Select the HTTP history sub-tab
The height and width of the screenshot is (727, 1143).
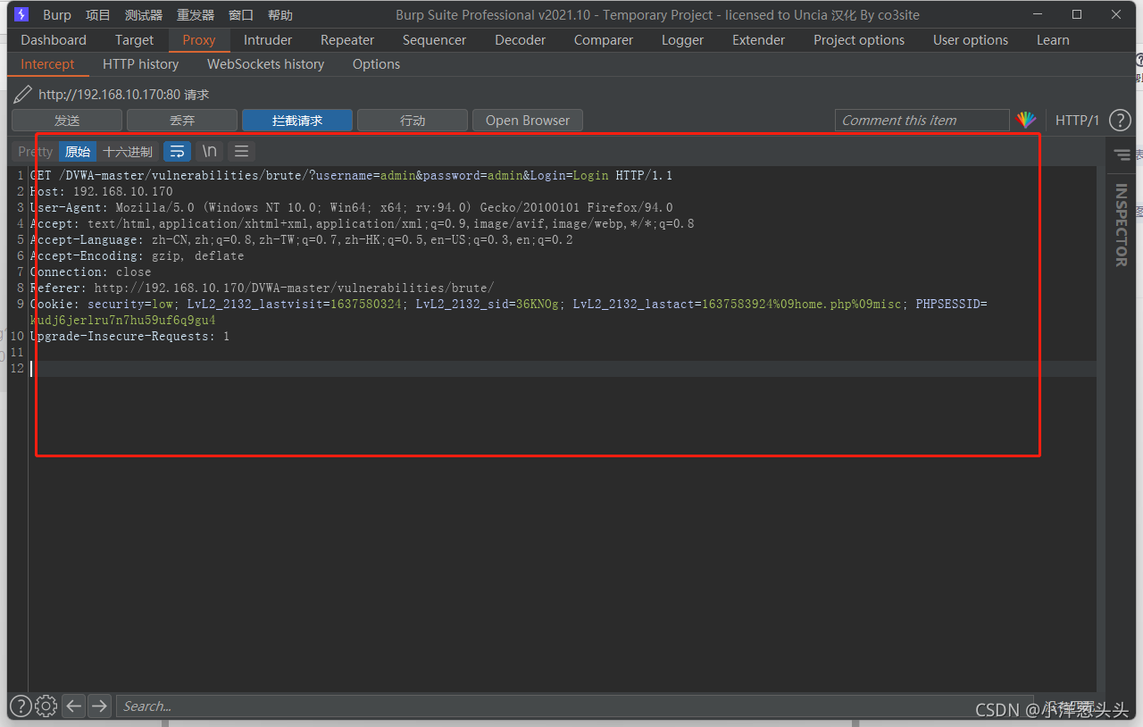[x=141, y=64]
